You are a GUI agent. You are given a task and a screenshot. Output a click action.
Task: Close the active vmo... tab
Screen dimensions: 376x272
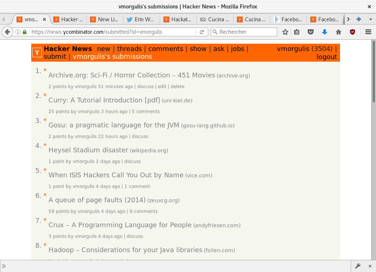(44, 19)
